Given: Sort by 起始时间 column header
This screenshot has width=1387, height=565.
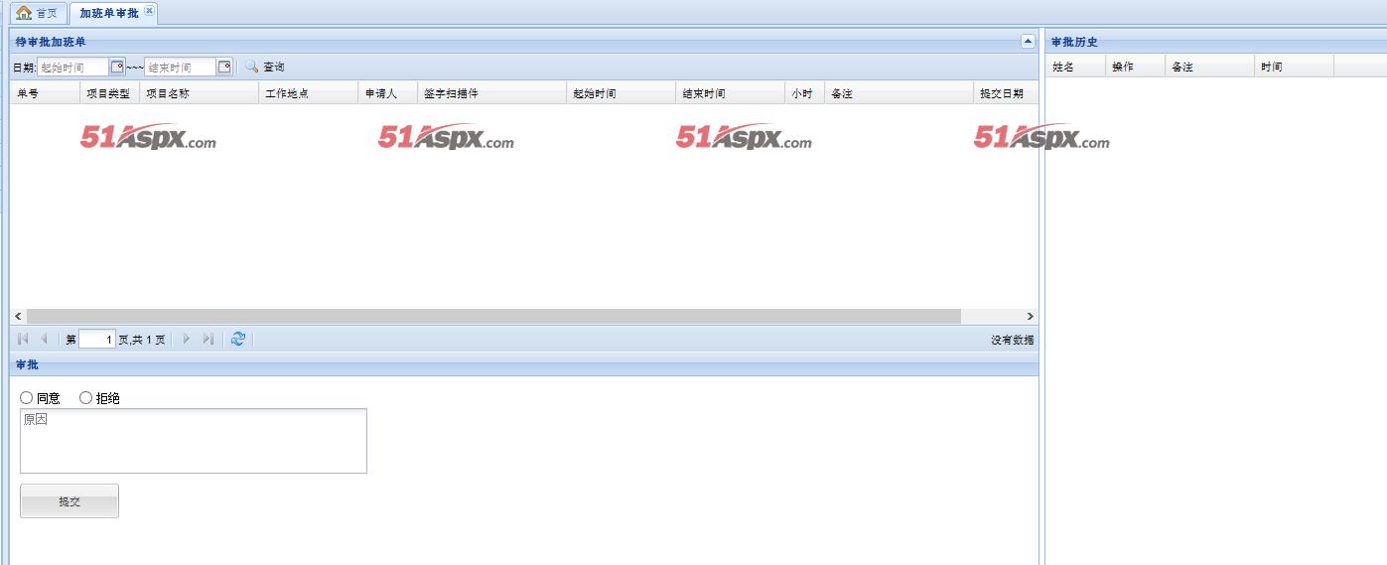Looking at the screenshot, I should [x=621, y=93].
